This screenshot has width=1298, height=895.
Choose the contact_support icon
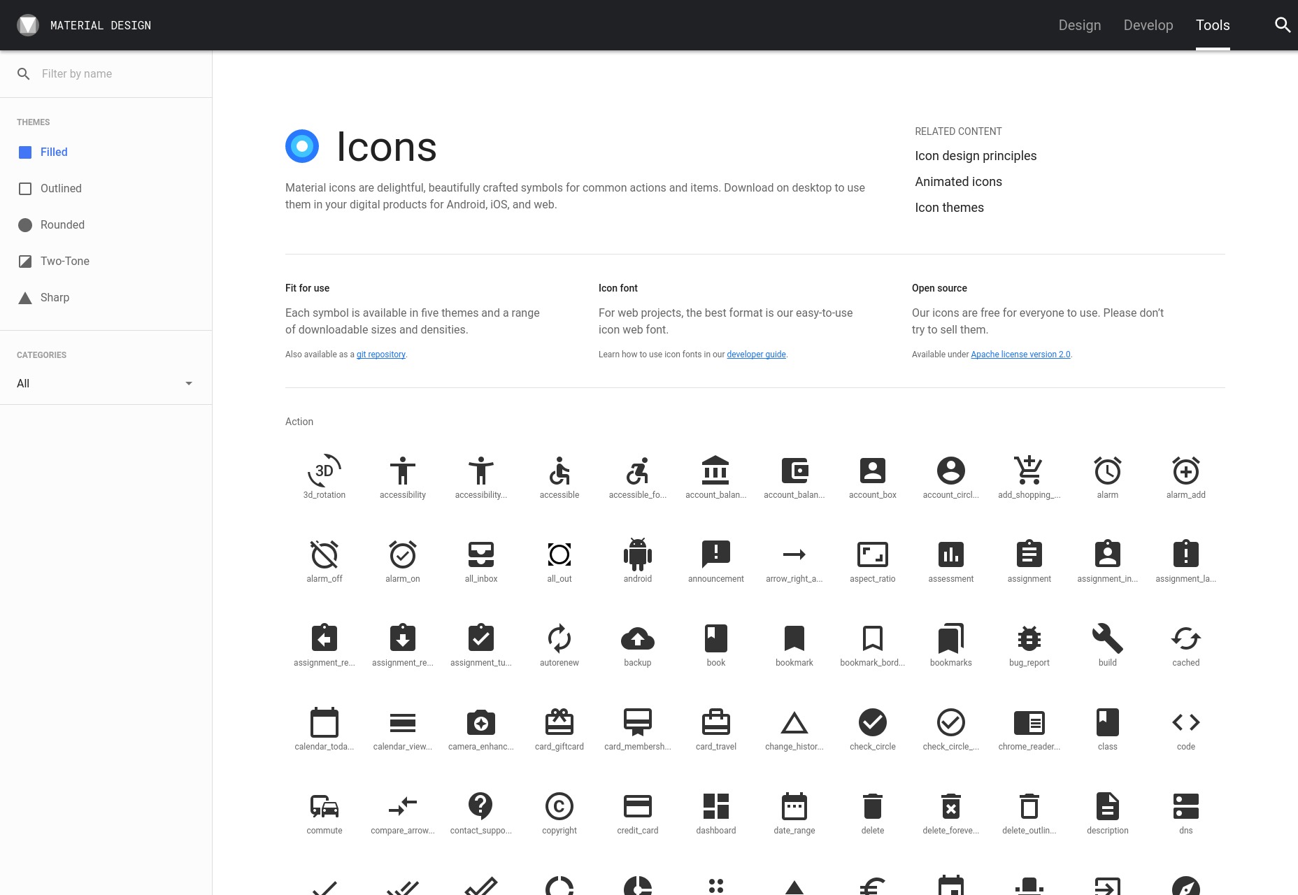coord(481,806)
